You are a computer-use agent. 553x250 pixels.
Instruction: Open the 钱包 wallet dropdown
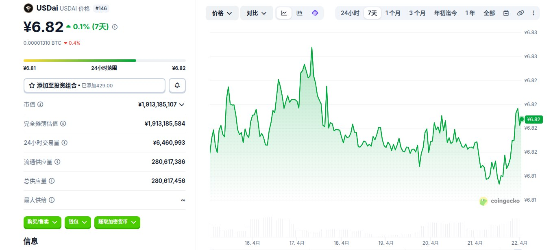pos(77,222)
